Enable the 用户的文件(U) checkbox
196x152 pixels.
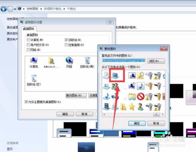28,45
